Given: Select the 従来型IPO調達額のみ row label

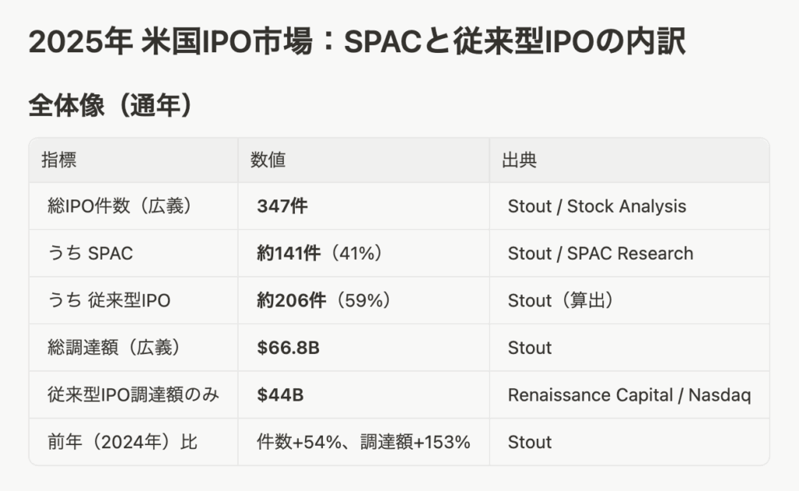Looking at the screenshot, I should [133, 395].
